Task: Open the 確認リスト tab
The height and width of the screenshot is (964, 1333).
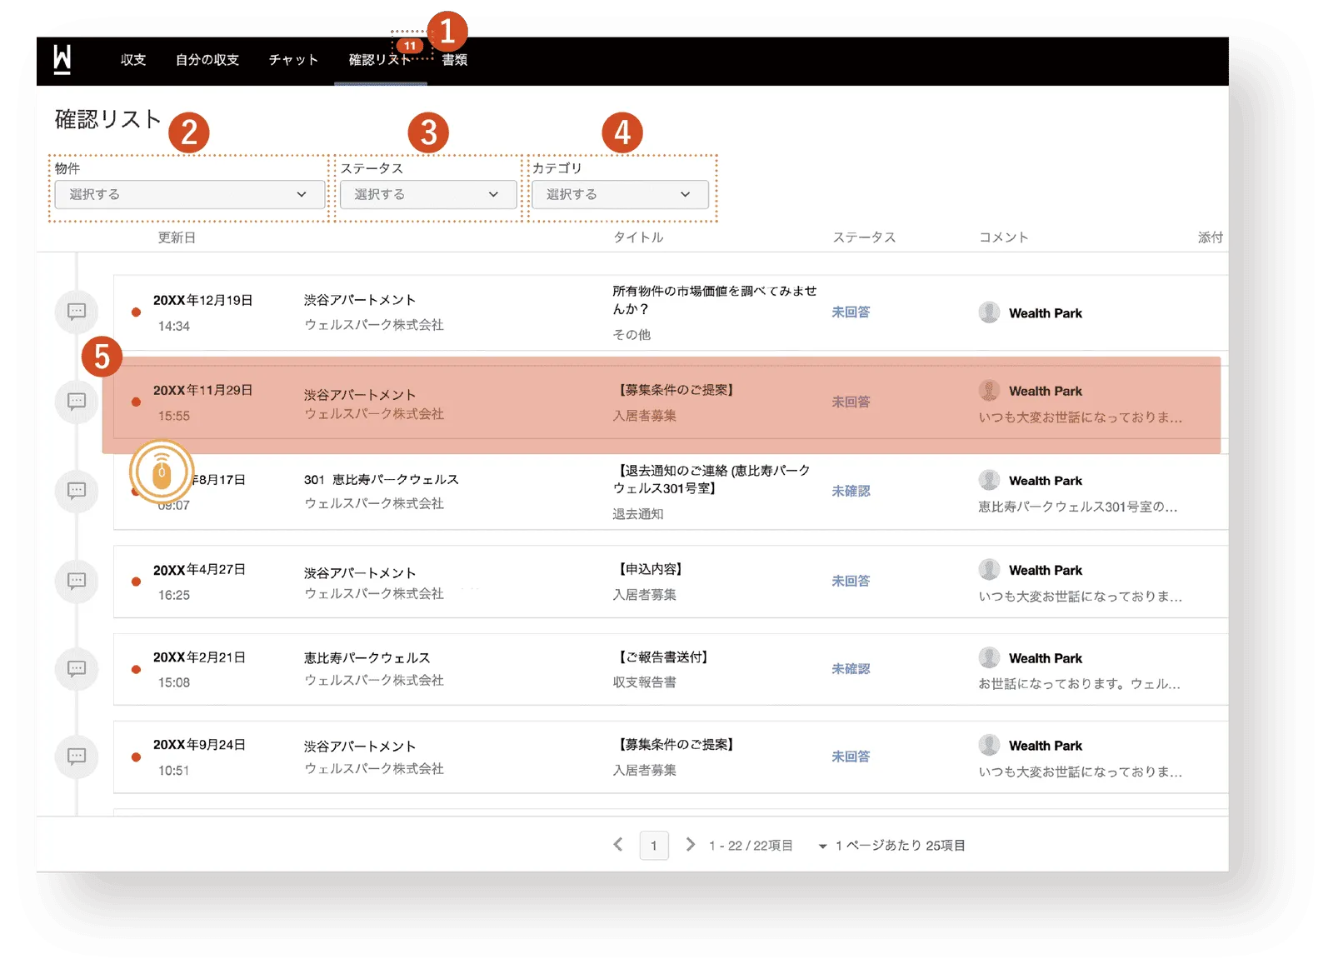Action: tap(380, 60)
